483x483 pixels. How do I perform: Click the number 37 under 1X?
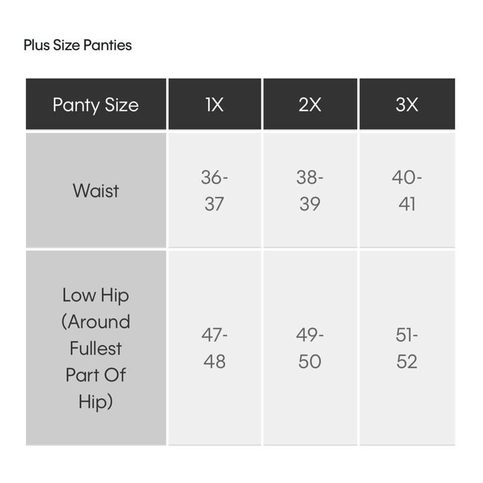(x=214, y=203)
